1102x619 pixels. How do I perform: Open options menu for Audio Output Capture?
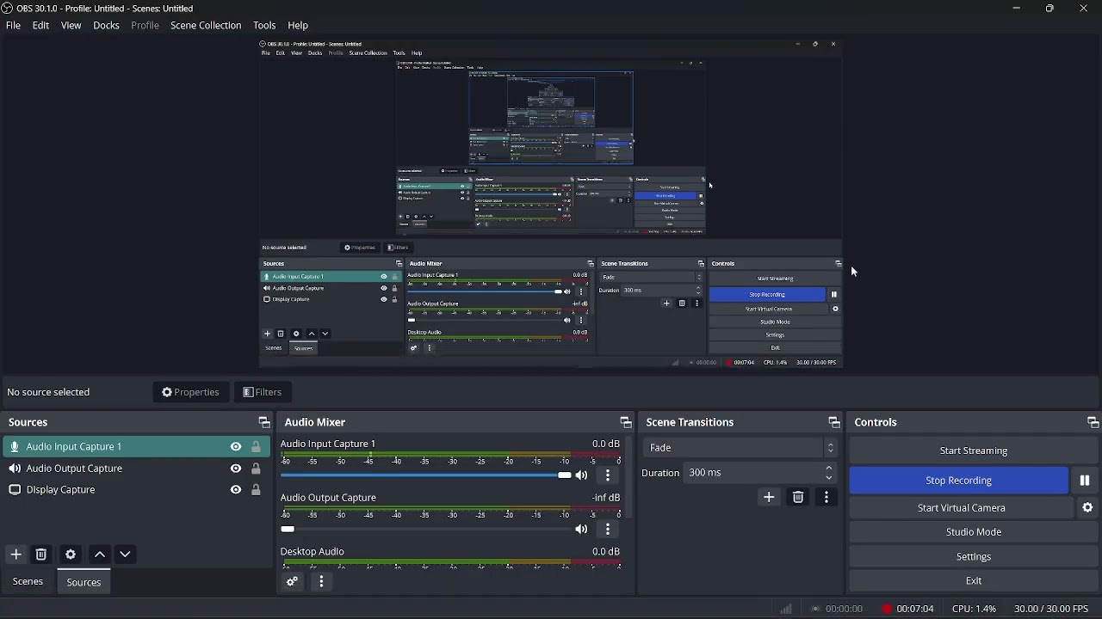(609, 530)
